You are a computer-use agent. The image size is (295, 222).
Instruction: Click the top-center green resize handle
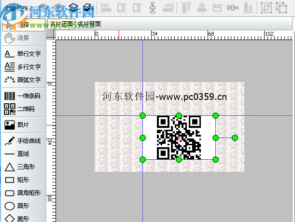click(x=179, y=115)
